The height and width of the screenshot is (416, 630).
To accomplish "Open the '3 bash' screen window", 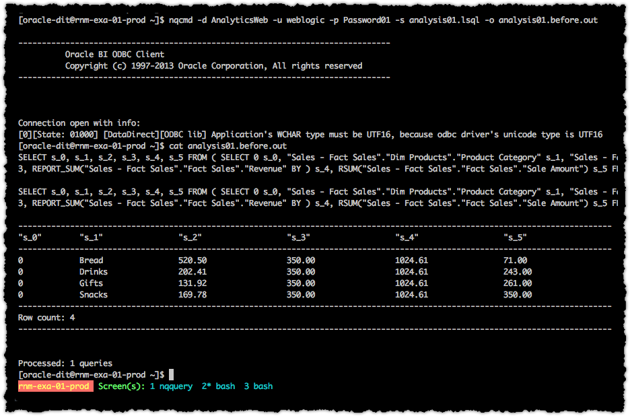I will pyautogui.click(x=258, y=386).
